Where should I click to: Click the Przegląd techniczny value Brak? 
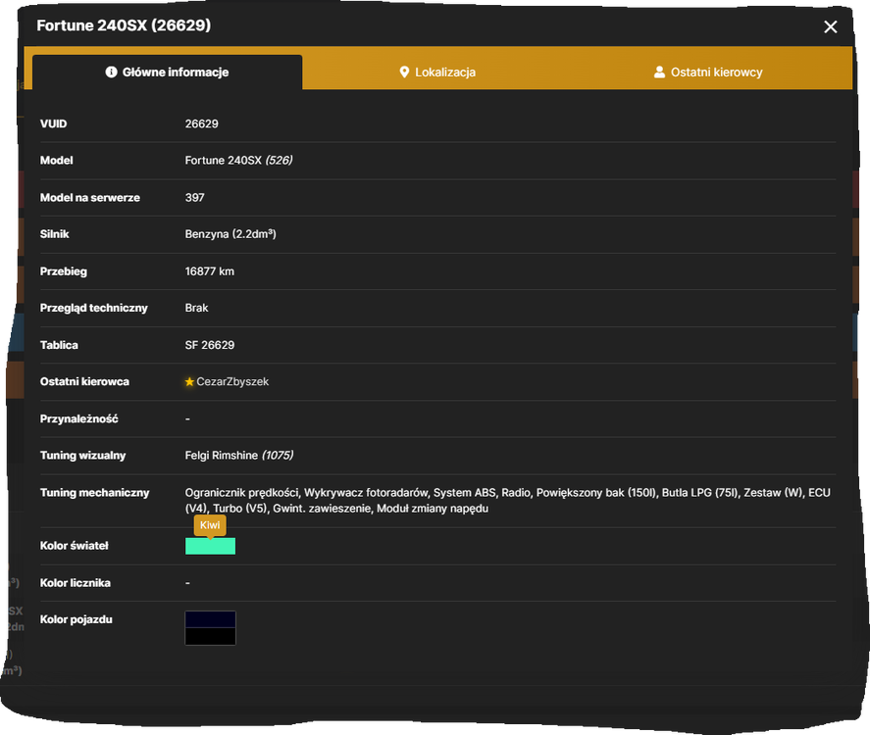pyautogui.click(x=196, y=308)
